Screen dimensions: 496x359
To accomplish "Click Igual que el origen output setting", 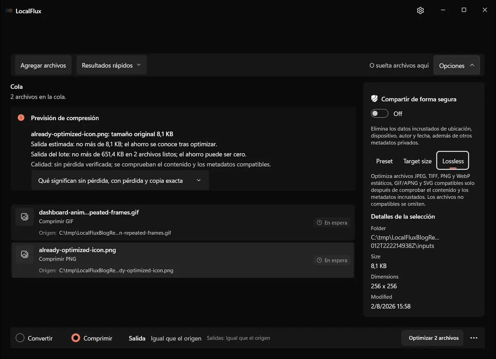I will [176, 338].
